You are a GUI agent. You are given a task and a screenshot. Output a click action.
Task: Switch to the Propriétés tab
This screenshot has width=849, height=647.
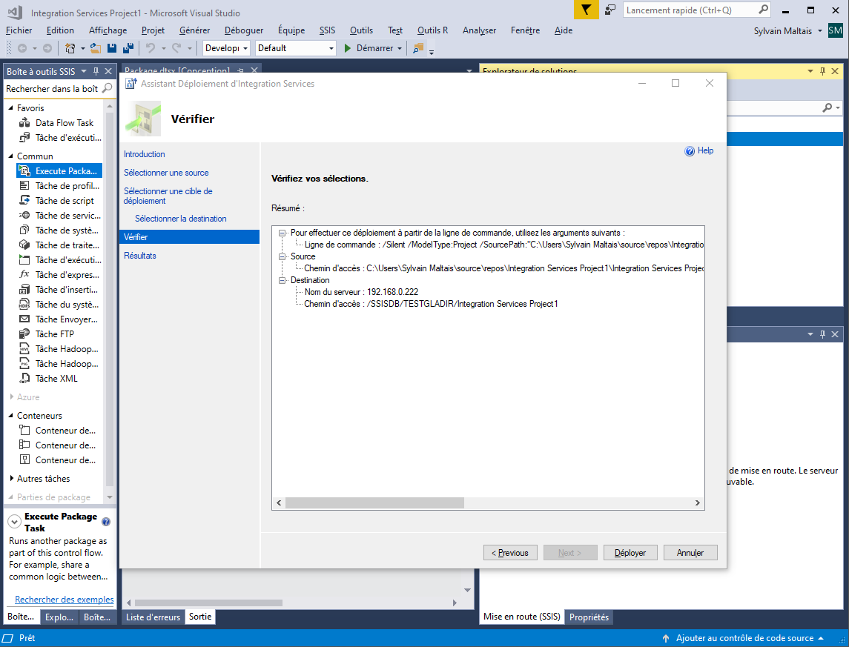pyautogui.click(x=589, y=617)
